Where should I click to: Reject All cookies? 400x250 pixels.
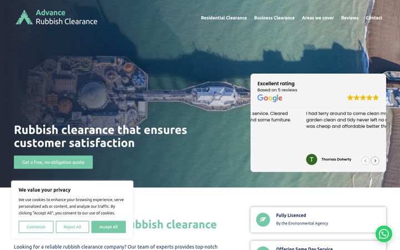coord(72,227)
